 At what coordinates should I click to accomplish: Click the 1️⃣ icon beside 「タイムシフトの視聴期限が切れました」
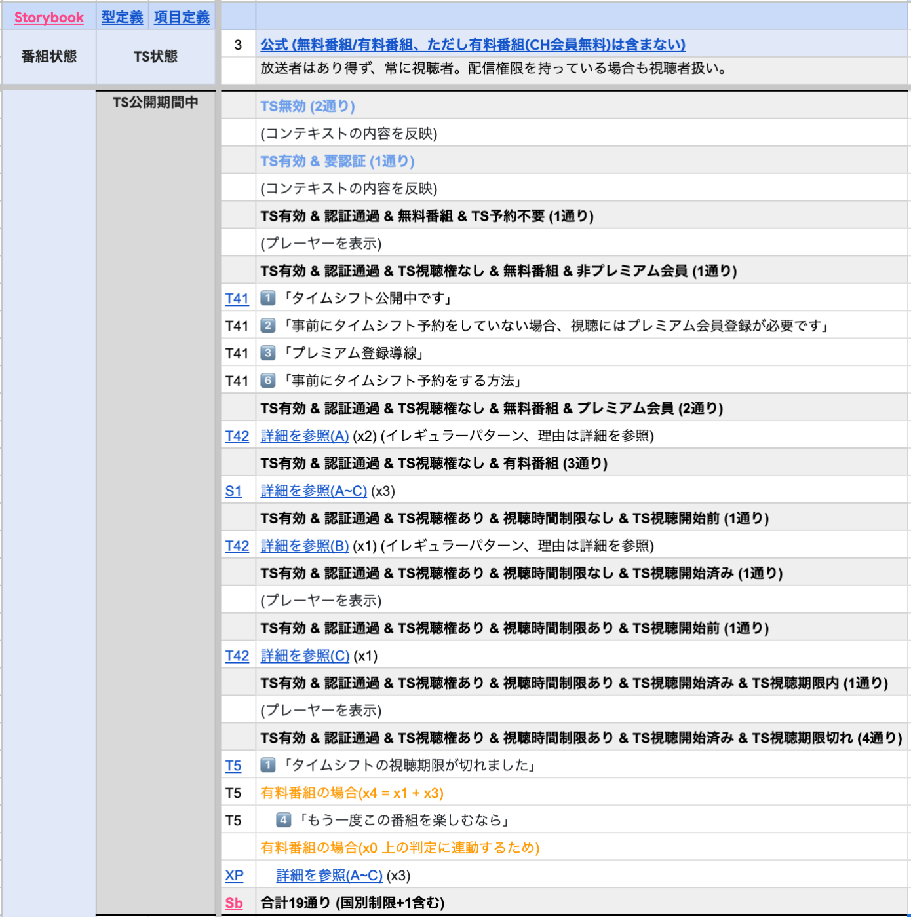(x=269, y=765)
